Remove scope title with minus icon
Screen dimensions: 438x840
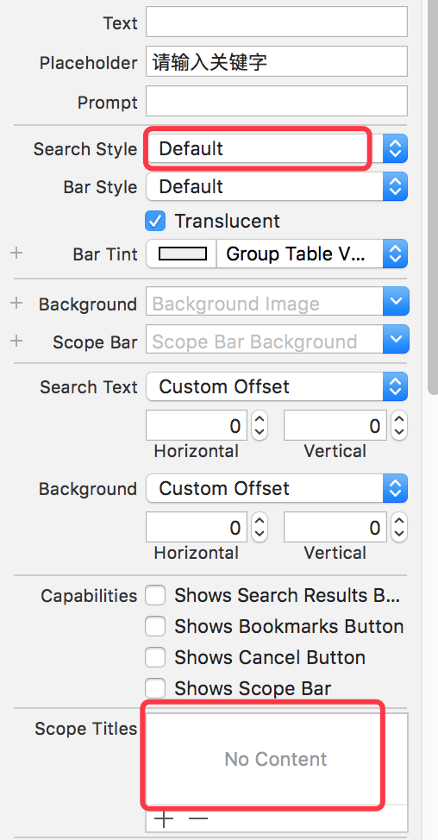pyautogui.click(x=197, y=819)
